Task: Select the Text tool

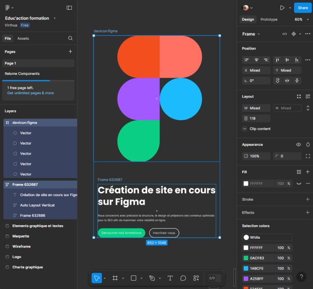Action: coord(170,278)
